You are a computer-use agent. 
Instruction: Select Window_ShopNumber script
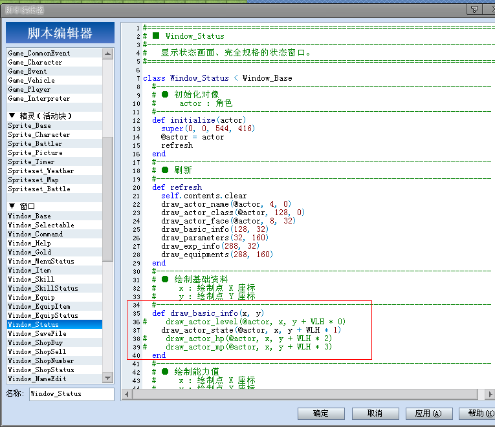(54, 361)
